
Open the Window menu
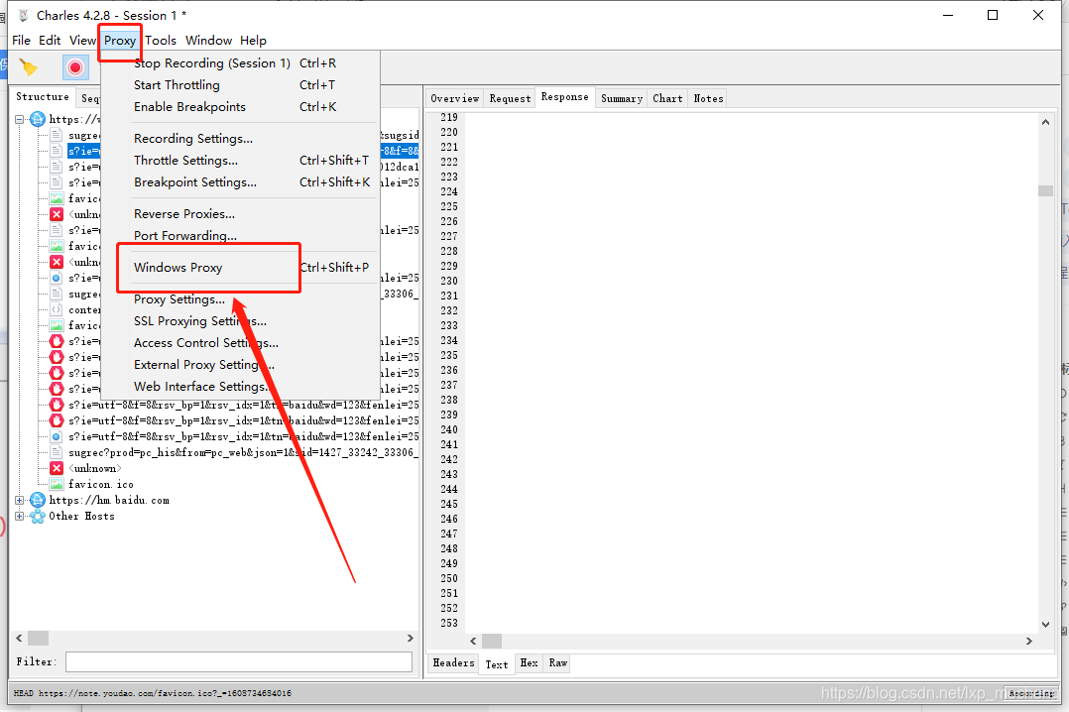pyautogui.click(x=208, y=41)
